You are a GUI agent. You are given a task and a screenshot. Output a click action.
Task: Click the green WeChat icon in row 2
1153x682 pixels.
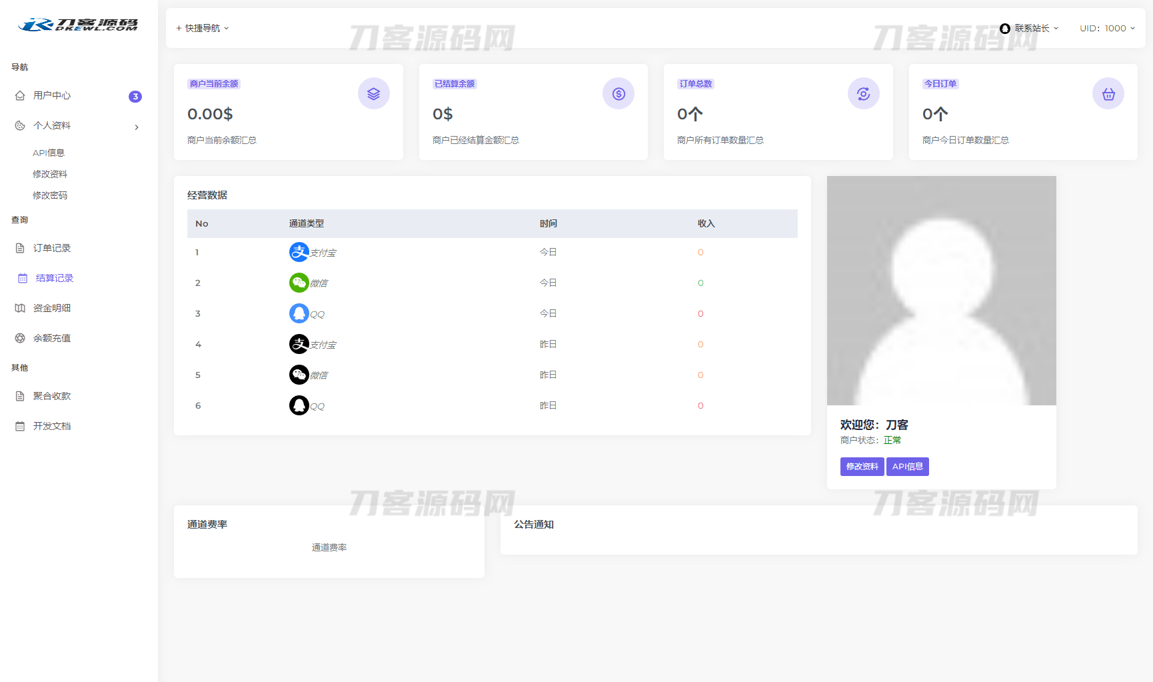click(x=299, y=283)
